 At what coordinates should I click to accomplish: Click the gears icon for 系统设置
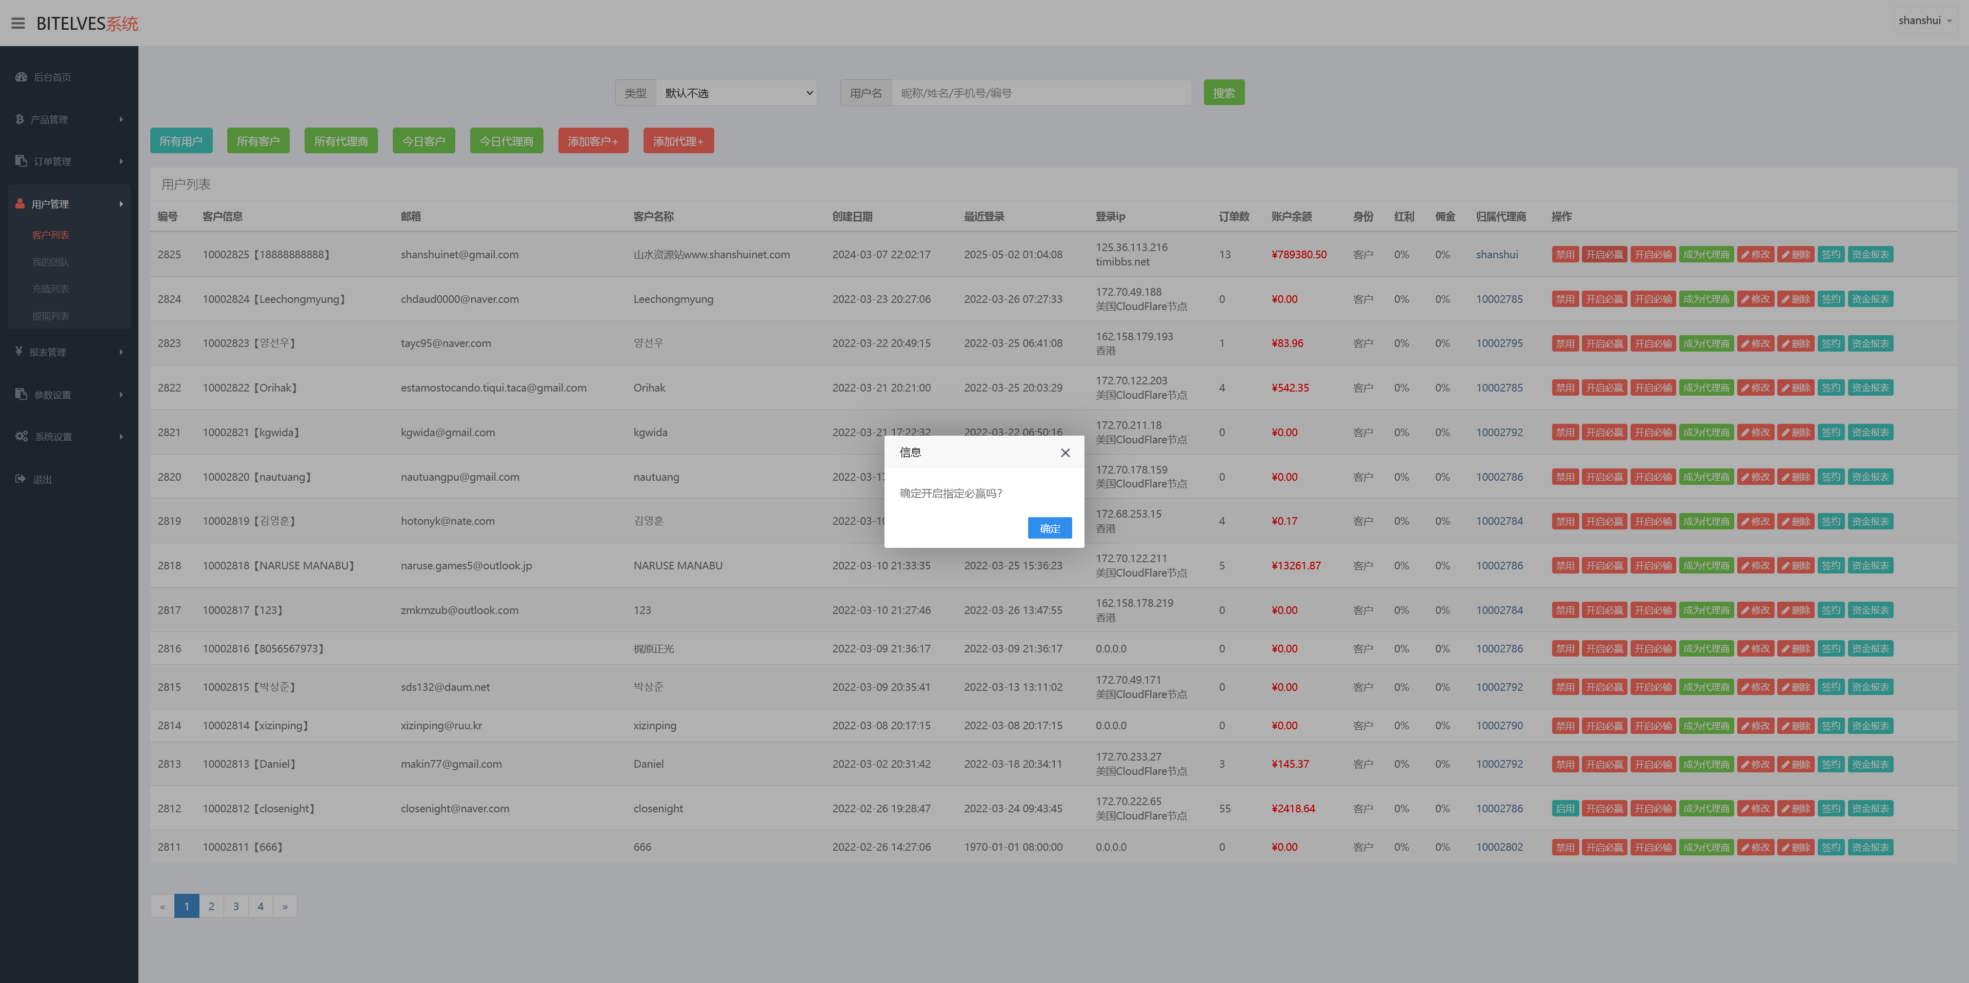tap(22, 436)
